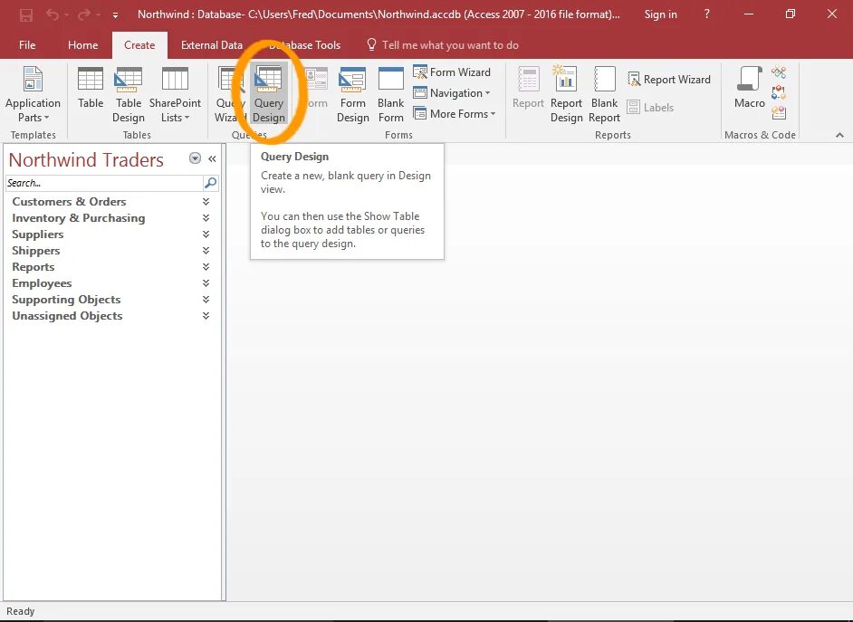Collapse the ribbon
Screen dimensions: 853x622
click(839, 135)
